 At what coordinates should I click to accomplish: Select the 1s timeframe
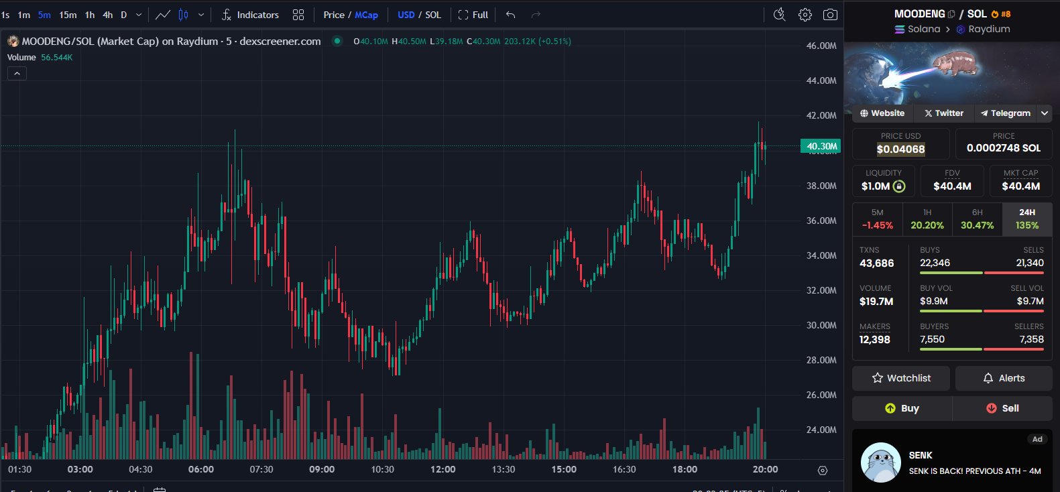5,15
